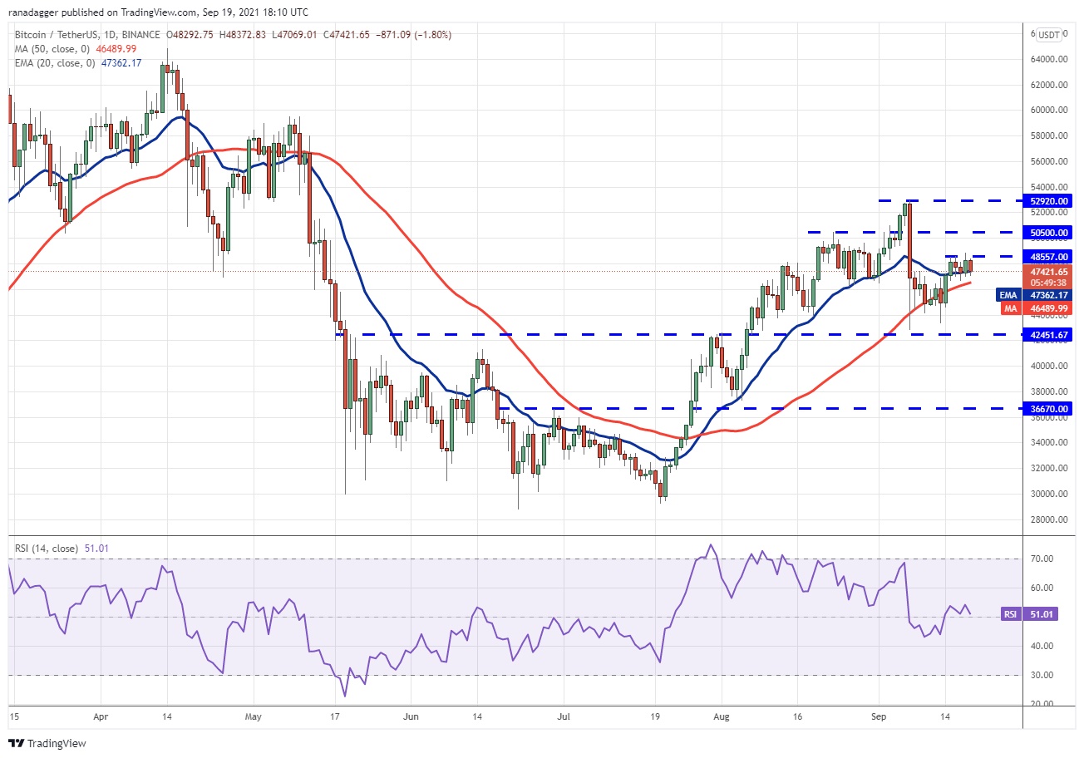Viewport: 1084px width, 758px height.
Task: Click the 42451.67 support price label
Action: coord(1051,335)
